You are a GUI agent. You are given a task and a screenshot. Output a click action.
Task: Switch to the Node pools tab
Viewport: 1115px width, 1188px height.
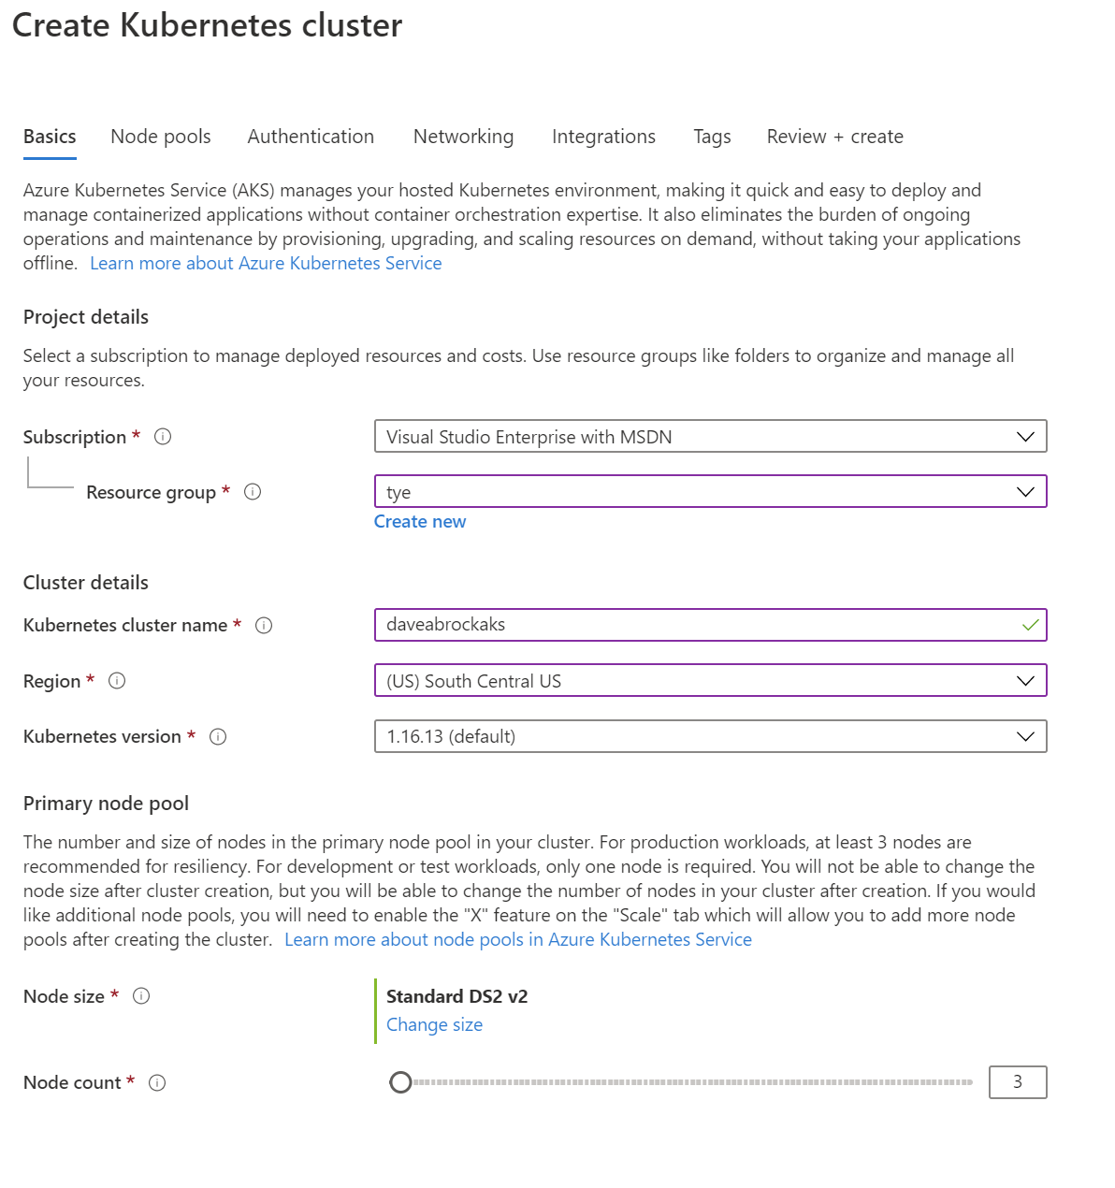[160, 137]
